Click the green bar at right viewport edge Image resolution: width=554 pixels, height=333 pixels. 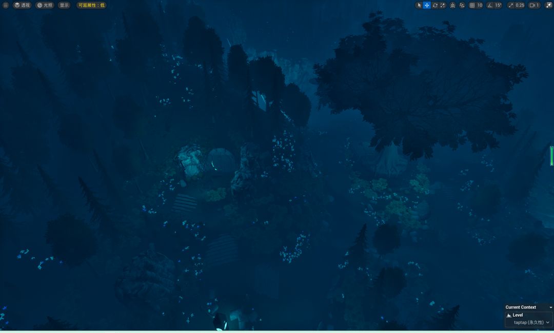(x=551, y=156)
